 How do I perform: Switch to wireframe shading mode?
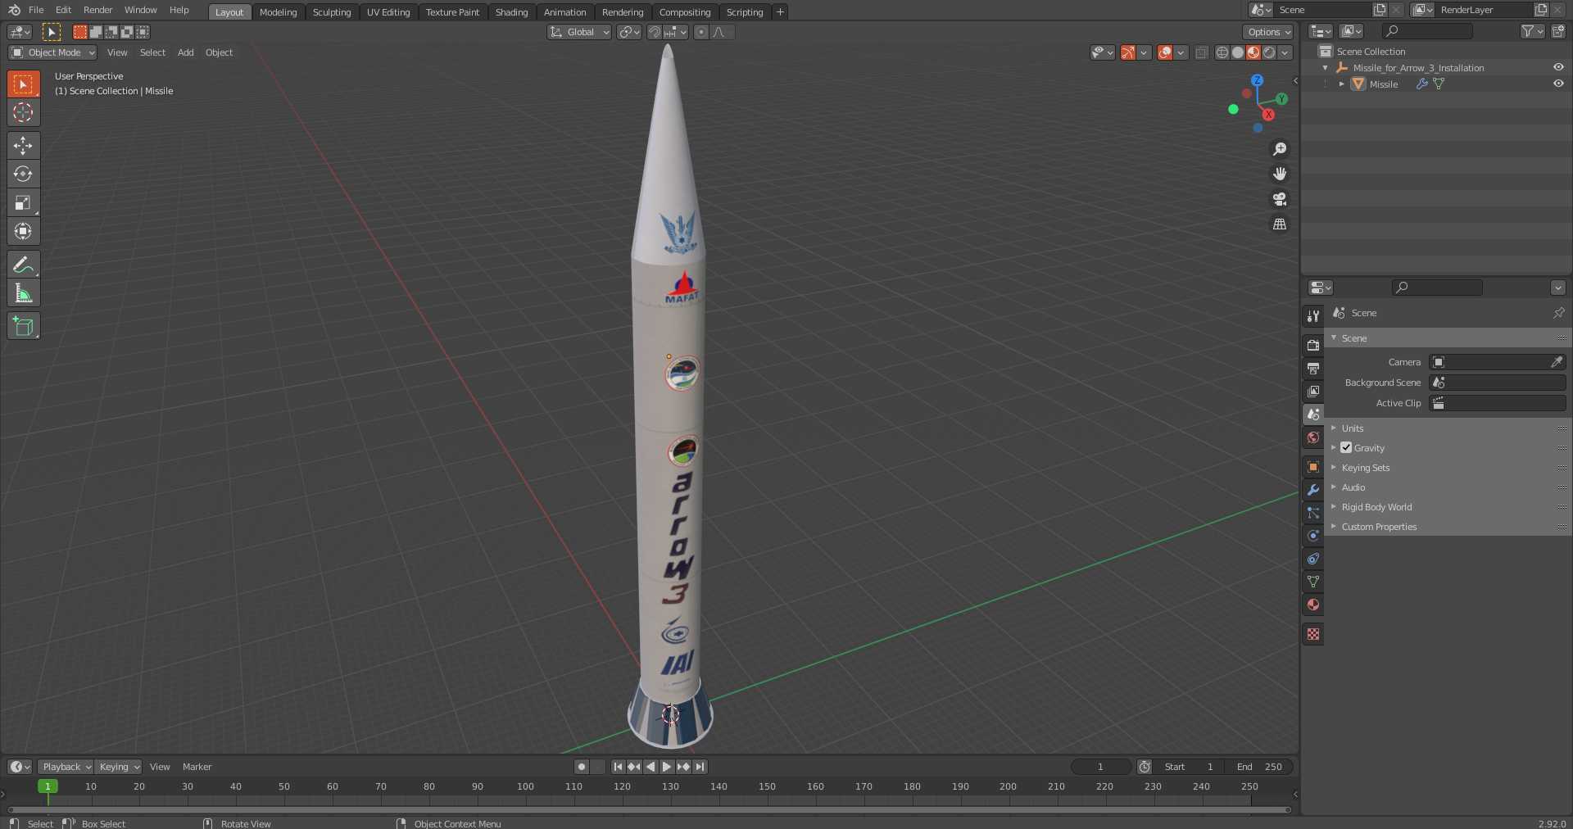pos(1222,52)
